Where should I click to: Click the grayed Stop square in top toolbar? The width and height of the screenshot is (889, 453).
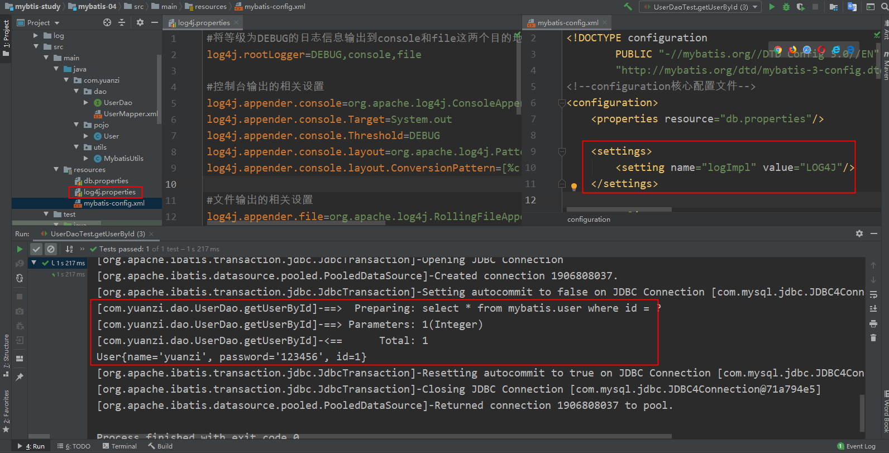(815, 7)
